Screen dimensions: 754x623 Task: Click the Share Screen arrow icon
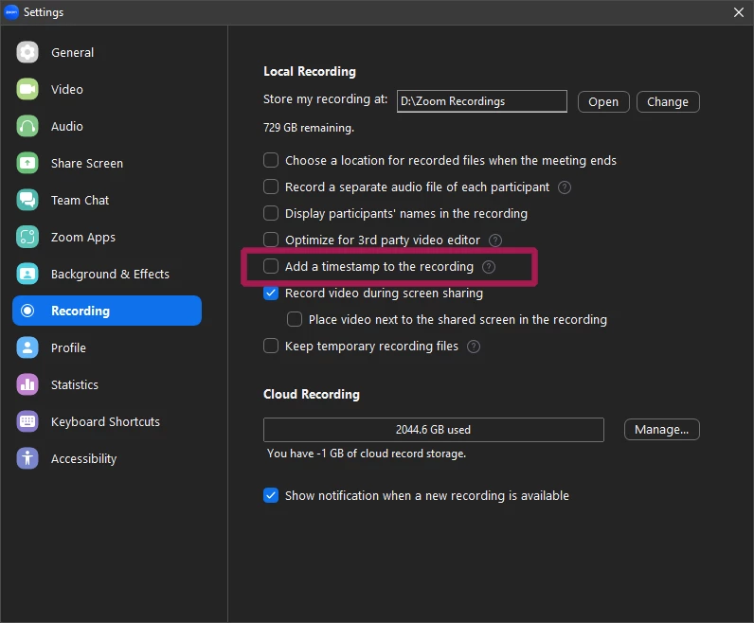pos(27,163)
